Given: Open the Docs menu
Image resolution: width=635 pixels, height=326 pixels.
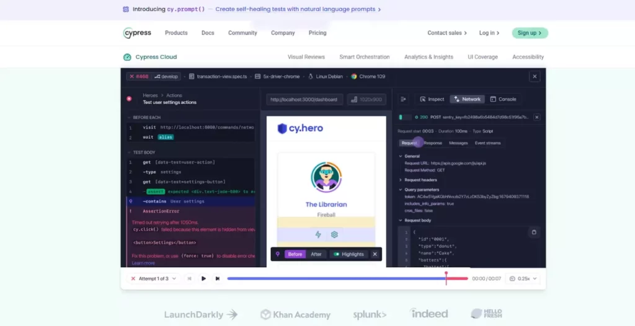Looking at the screenshot, I should [x=208, y=33].
